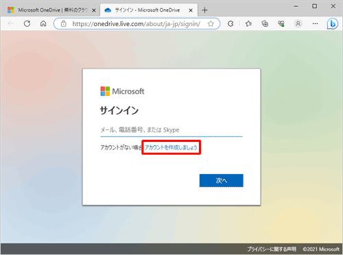The width and height of the screenshot is (343, 255).
Task: Minimize the browser window
Action: coord(296,6)
